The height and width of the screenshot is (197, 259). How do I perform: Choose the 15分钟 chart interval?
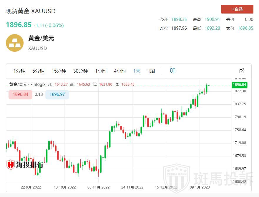tap(59, 71)
